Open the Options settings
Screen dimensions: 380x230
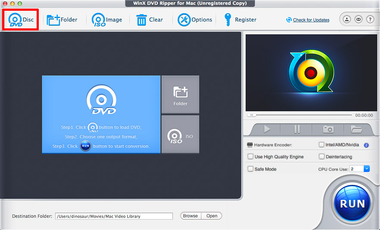tap(195, 20)
